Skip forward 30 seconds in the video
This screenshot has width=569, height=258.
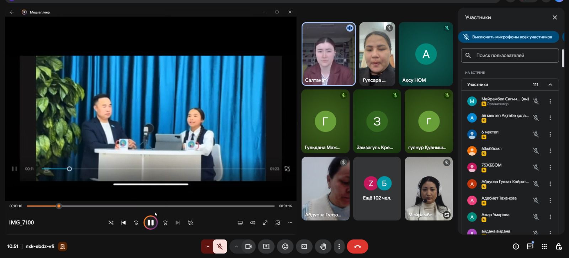coord(165,223)
